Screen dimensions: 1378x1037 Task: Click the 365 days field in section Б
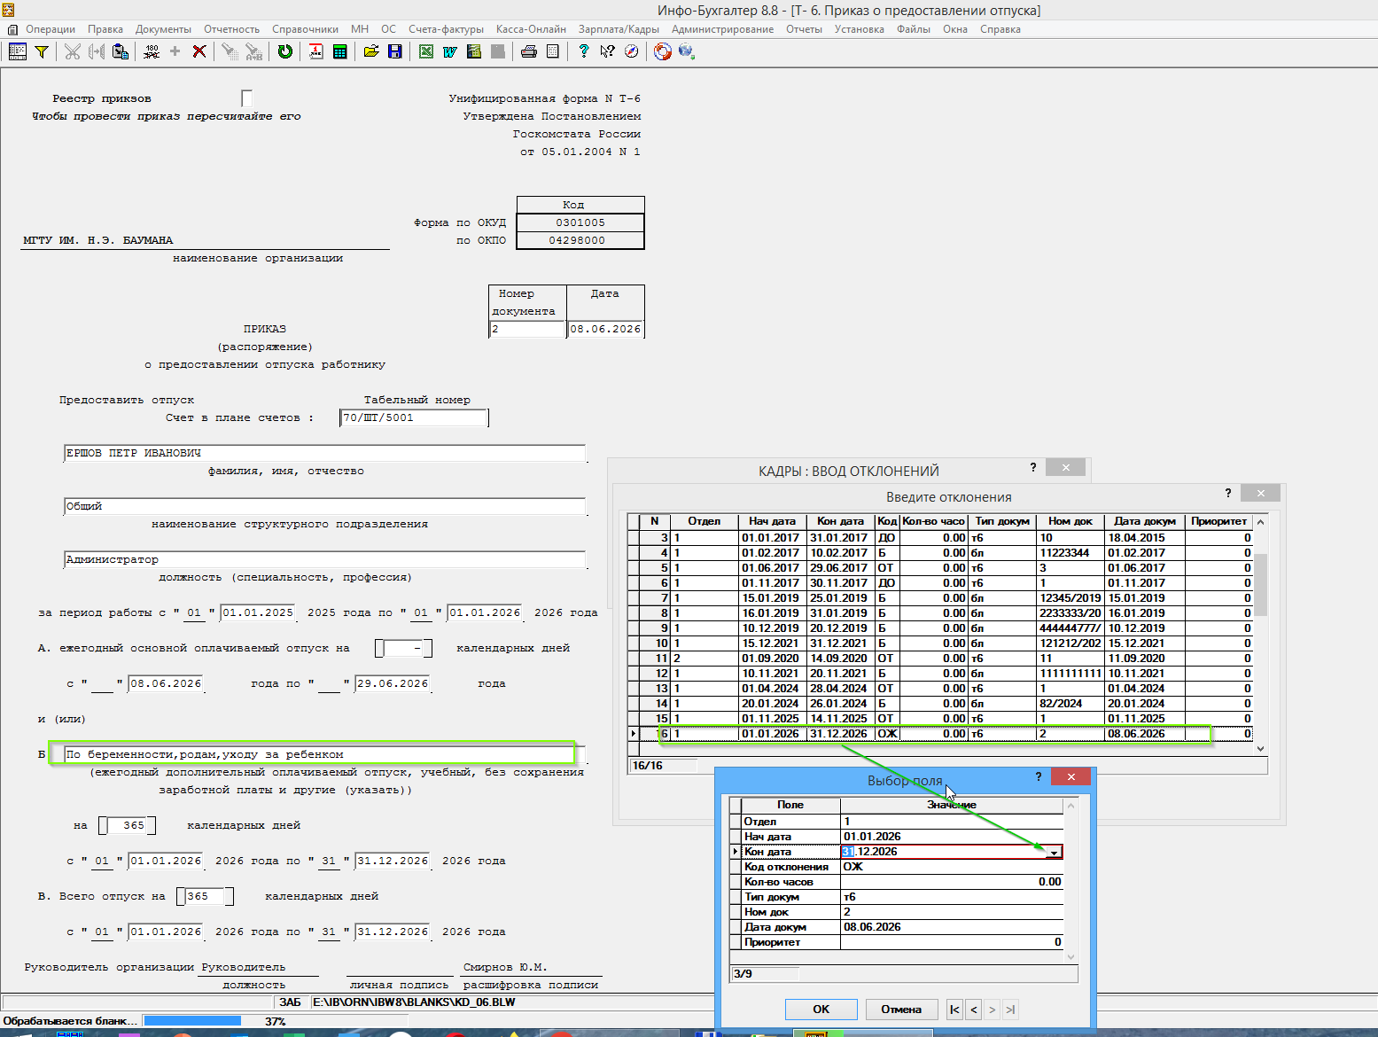128,826
